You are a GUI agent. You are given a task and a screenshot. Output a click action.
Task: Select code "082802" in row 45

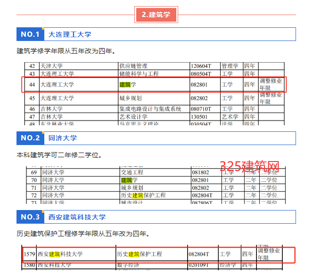pos(199,98)
